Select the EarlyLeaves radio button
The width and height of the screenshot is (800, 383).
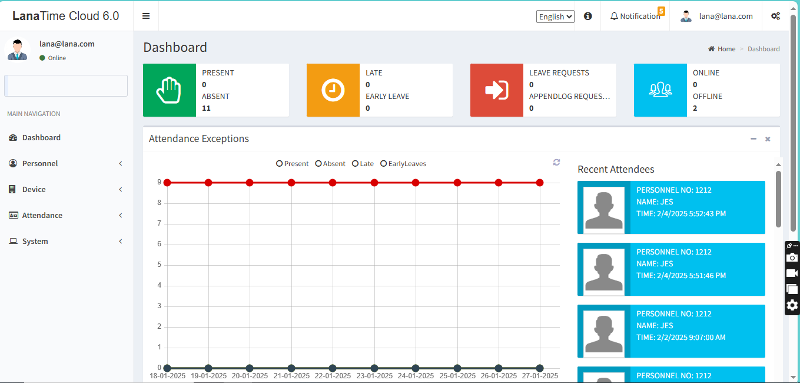[x=384, y=164]
